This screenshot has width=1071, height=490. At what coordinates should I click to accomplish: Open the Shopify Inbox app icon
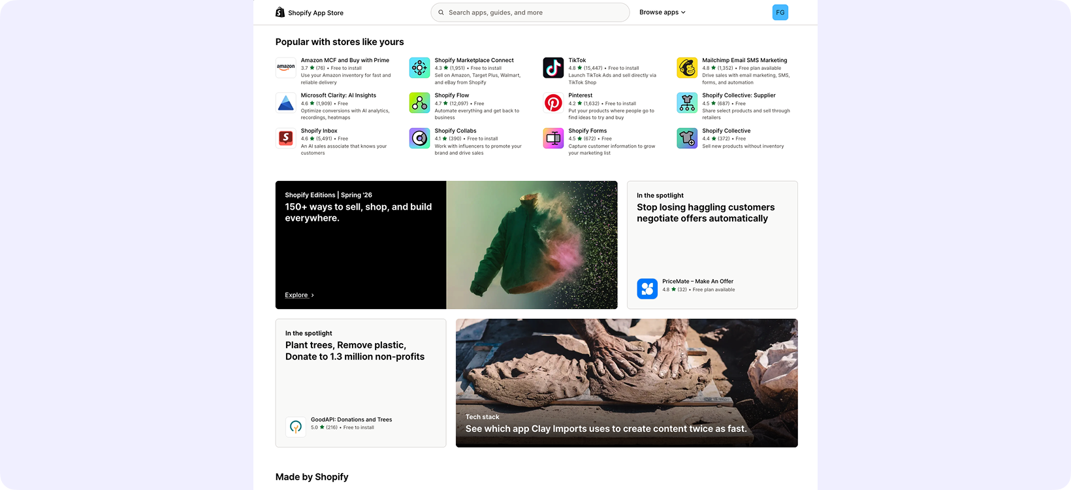point(286,138)
